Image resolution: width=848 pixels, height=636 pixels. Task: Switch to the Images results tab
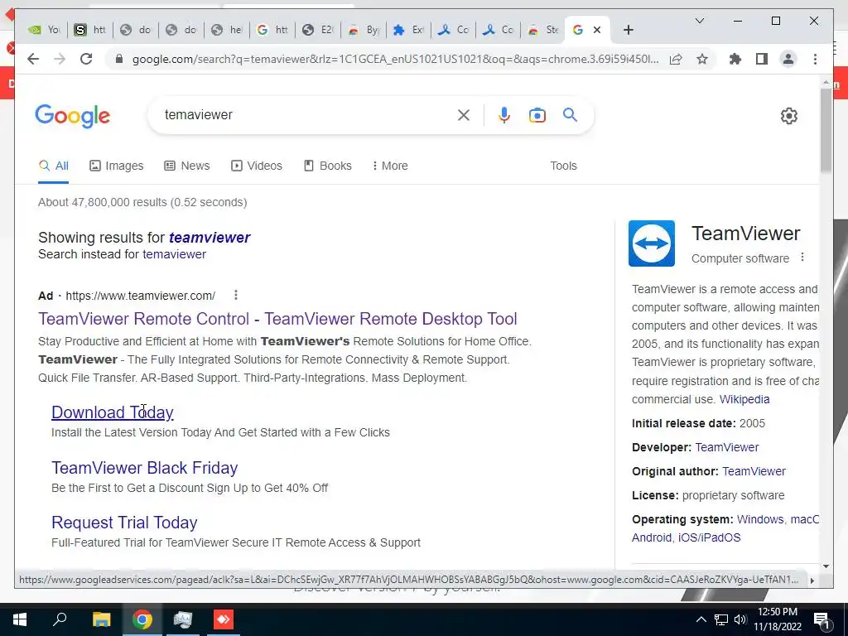116,166
